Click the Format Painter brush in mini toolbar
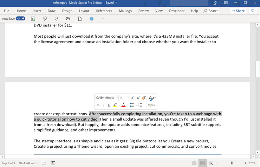The image size is (260, 167). pos(143,98)
